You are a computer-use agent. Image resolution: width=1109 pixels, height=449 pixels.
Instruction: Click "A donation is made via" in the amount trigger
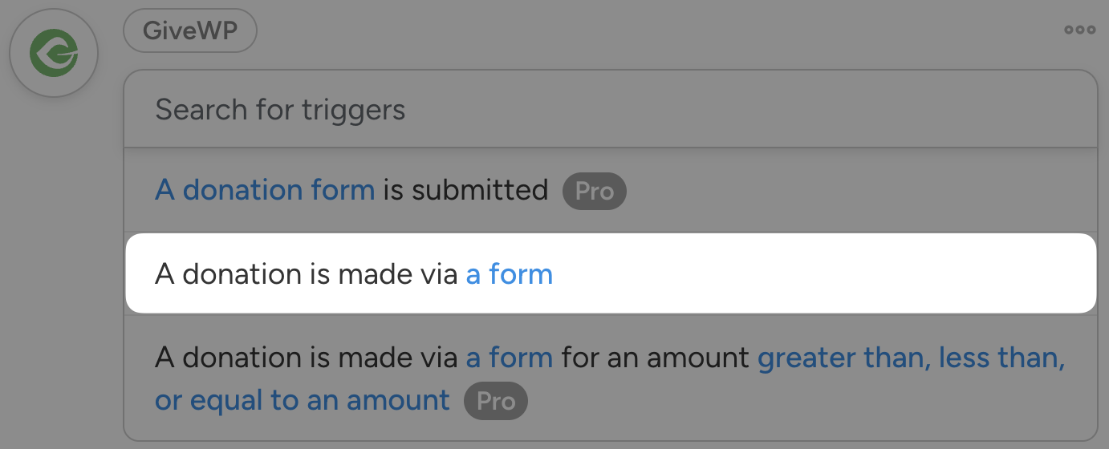(x=308, y=357)
